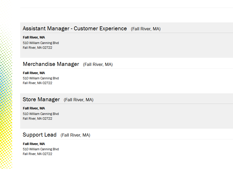233x169 pixels.
Task: Click street address in the Support Lead listing
Action: pos(41,149)
